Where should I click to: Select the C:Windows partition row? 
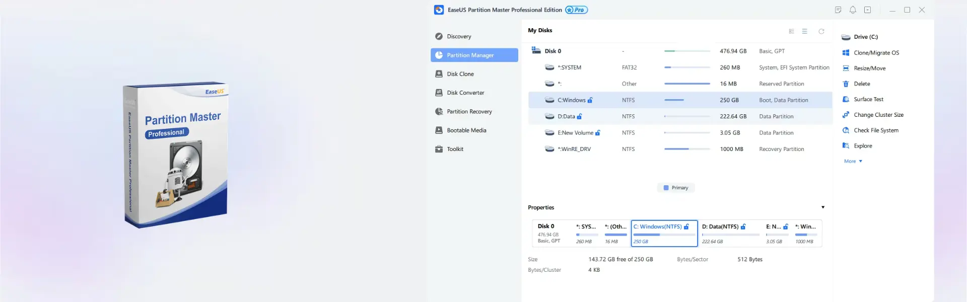click(x=680, y=100)
